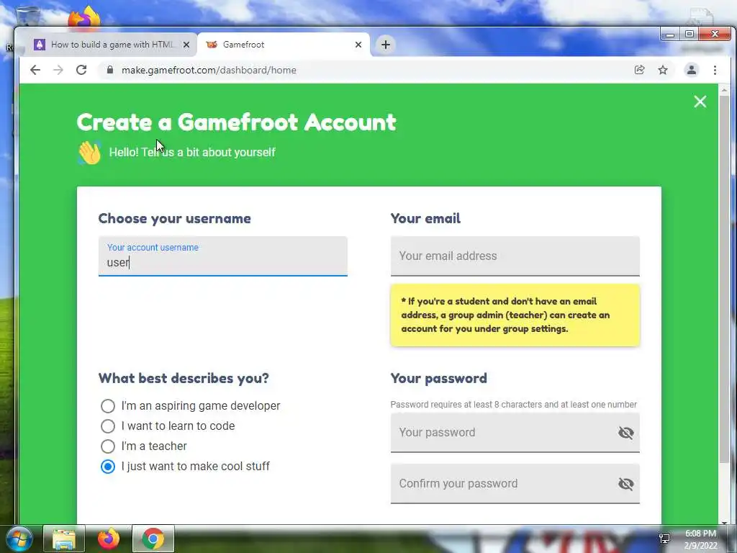Screen dimensions: 737x553
Task: Click the forward navigation arrow
Action: pos(58,70)
